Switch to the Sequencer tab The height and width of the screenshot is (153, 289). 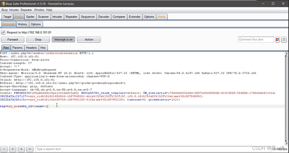[88, 17]
